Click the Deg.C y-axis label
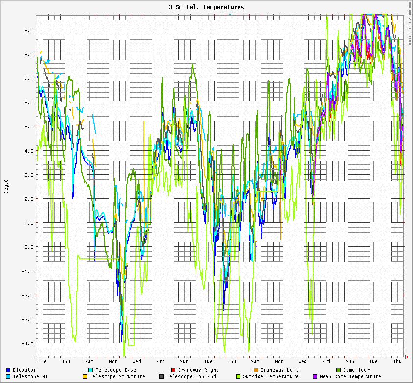This screenshot has width=413, height=383. point(6,186)
